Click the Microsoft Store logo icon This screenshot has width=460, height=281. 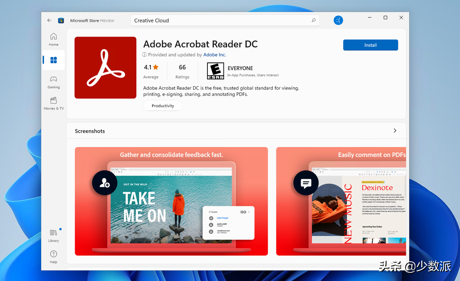61,21
